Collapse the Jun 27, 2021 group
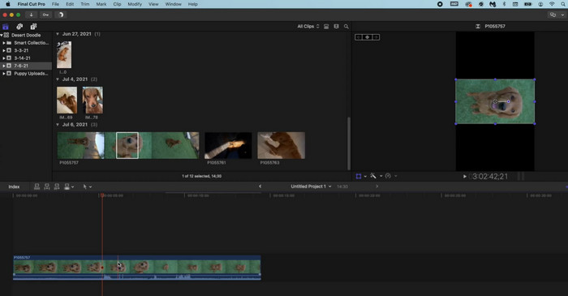This screenshot has width=568, height=296. point(58,34)
